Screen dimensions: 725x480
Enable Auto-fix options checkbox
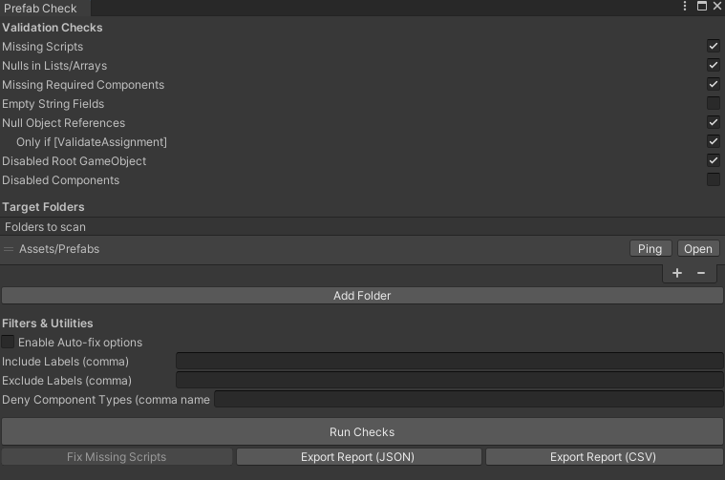coord(8,342)
